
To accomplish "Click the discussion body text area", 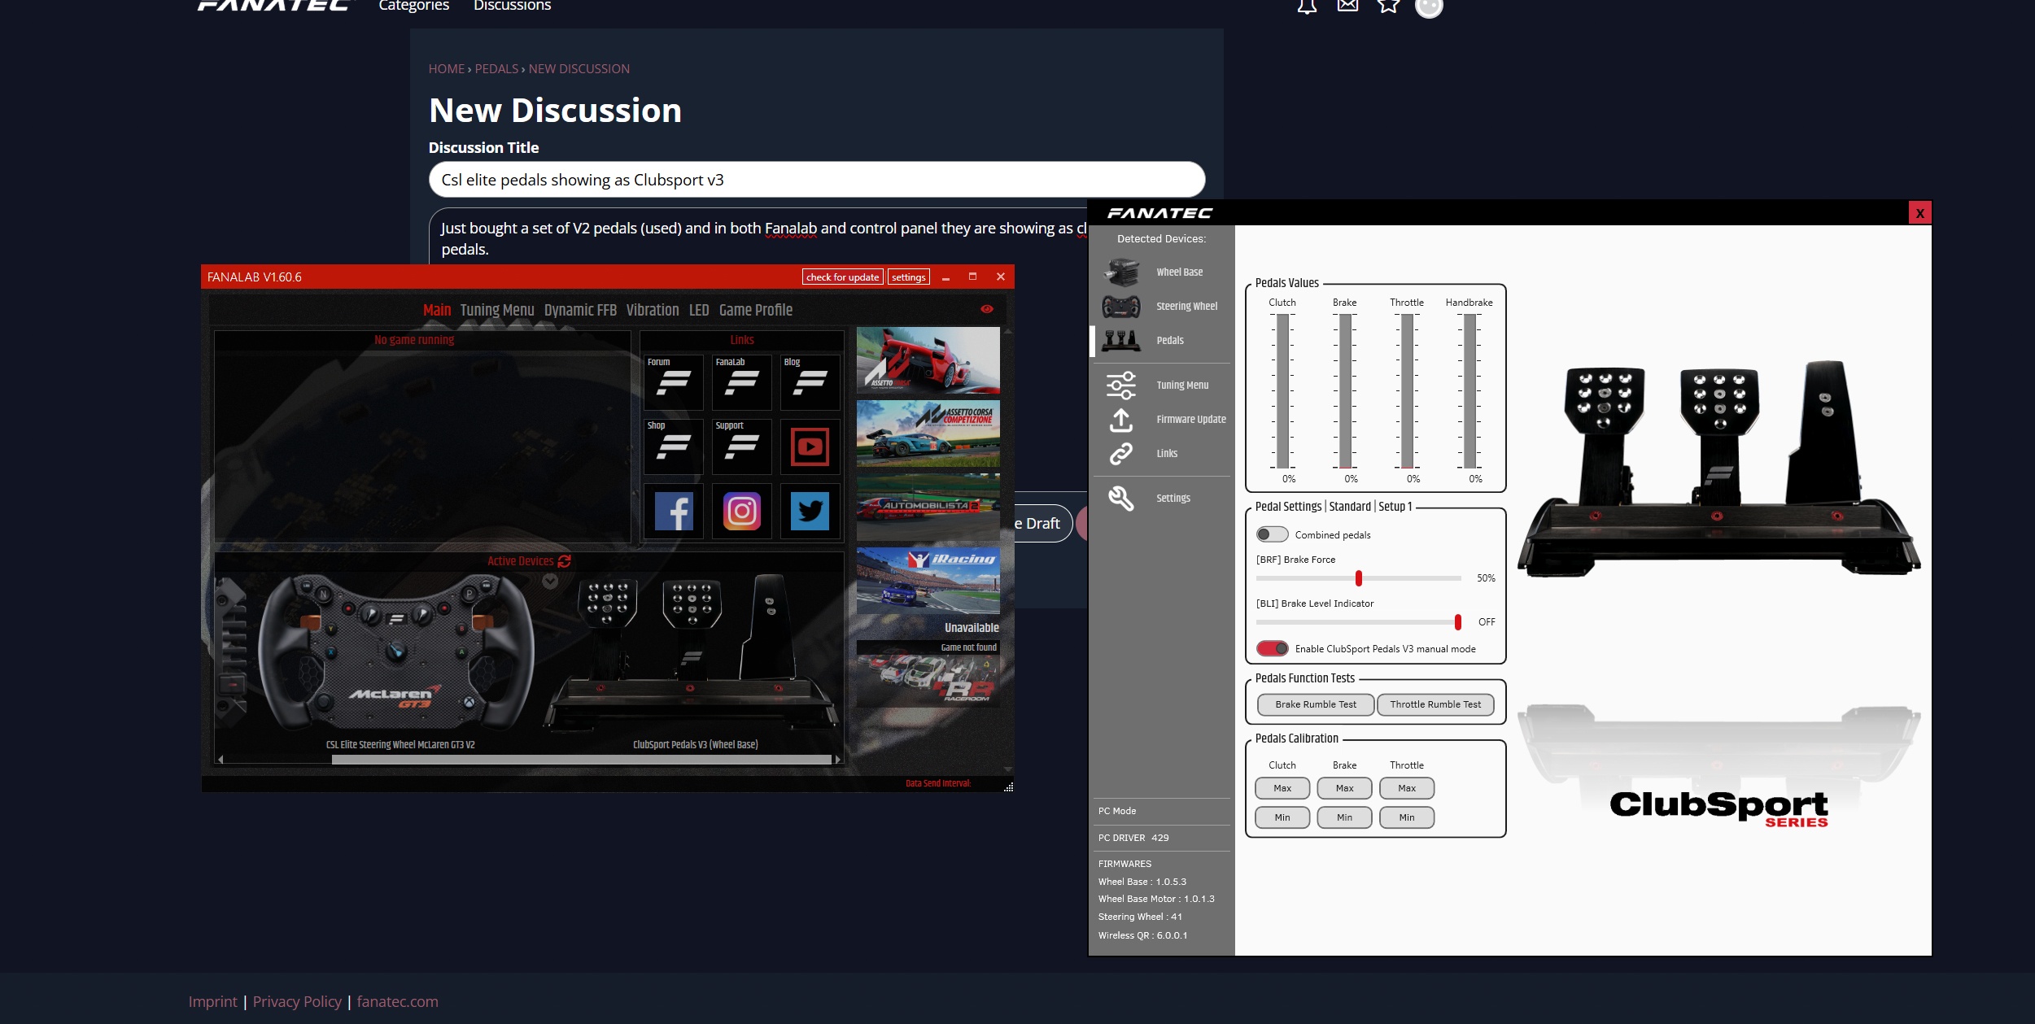I will 758,237.
